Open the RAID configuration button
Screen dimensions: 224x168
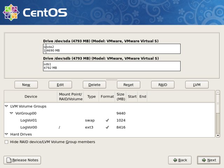(x=163, y=85)
